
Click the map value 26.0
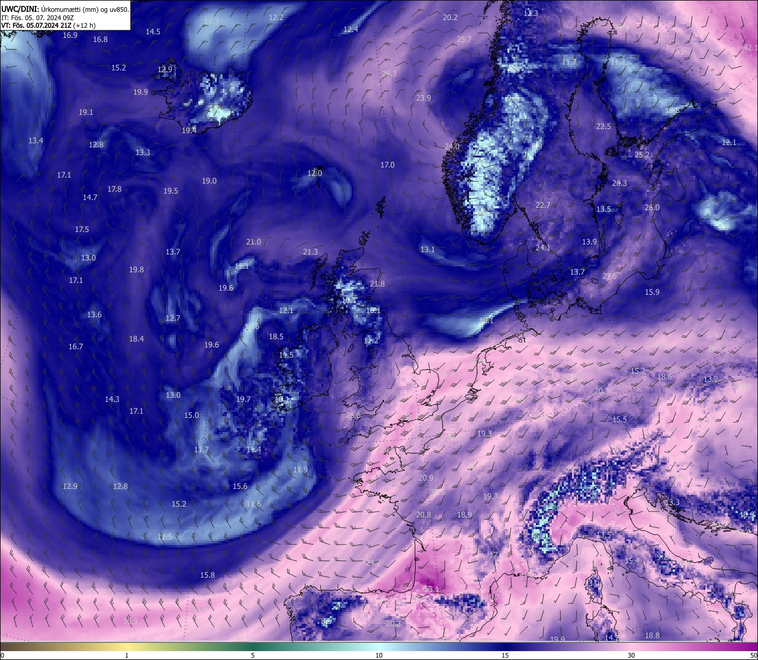tap(652, 208)
